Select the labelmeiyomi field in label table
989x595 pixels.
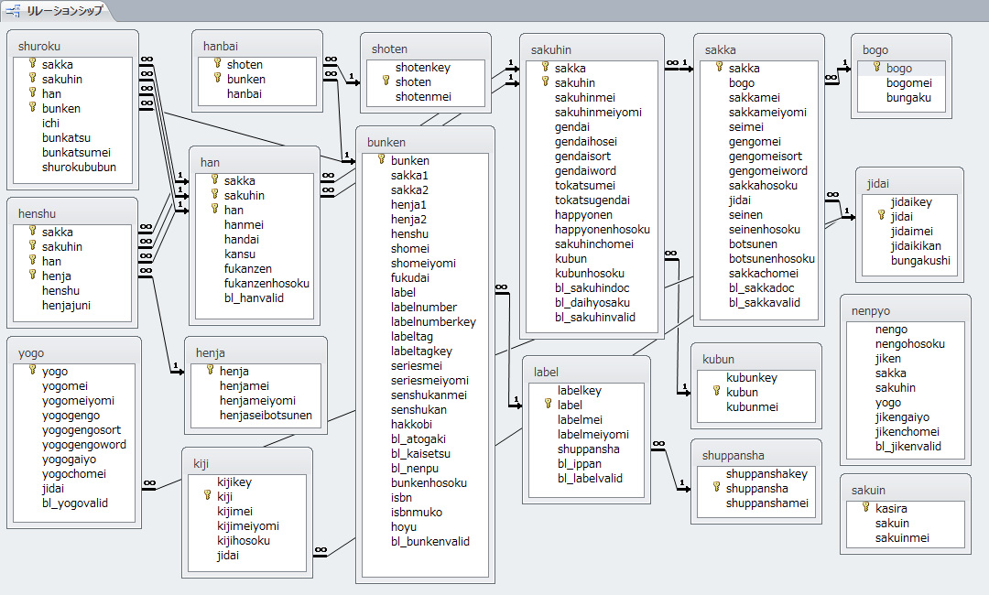pyautogui.click(x=592, y=434)
